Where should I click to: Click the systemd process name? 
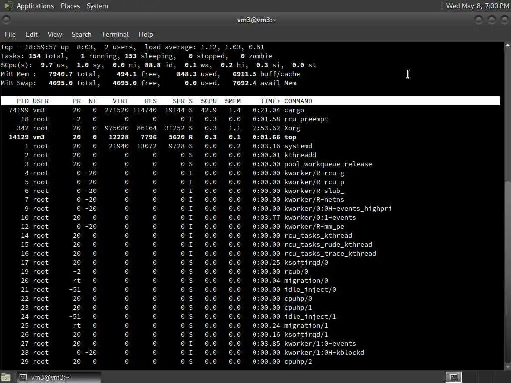298,146
